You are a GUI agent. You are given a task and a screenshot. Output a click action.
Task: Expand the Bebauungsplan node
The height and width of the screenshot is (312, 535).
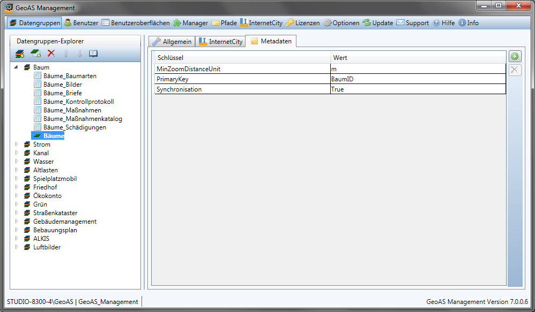click(17, 230)
